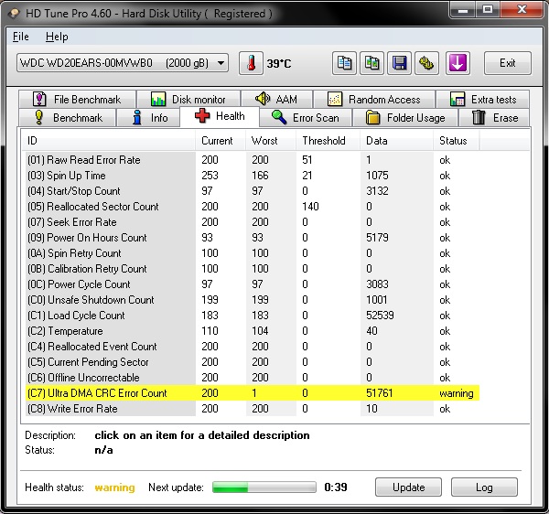Select the Calibration Retry Count row
This screenshot has width=549, height=514.
pos(253,269)
